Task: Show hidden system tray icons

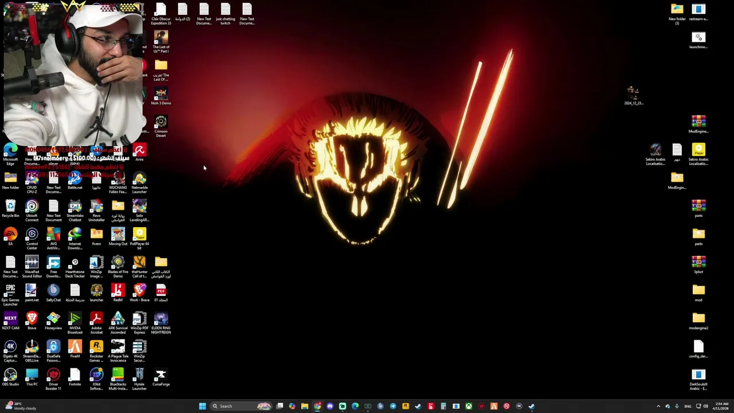Action: point(658,406)
